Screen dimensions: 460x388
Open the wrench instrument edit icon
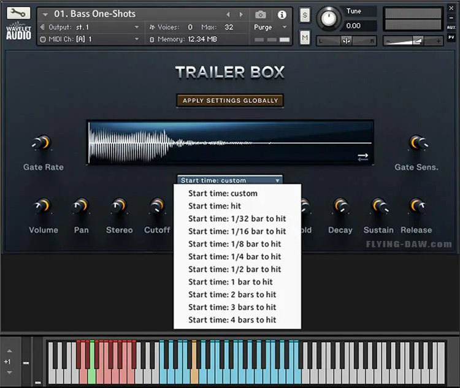coord(18,13)
